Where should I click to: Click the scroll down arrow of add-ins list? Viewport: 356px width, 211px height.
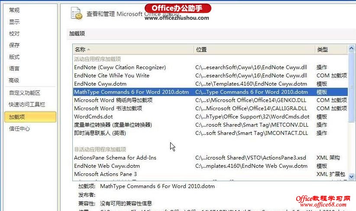pyautogui.click(x=351, y=176)
